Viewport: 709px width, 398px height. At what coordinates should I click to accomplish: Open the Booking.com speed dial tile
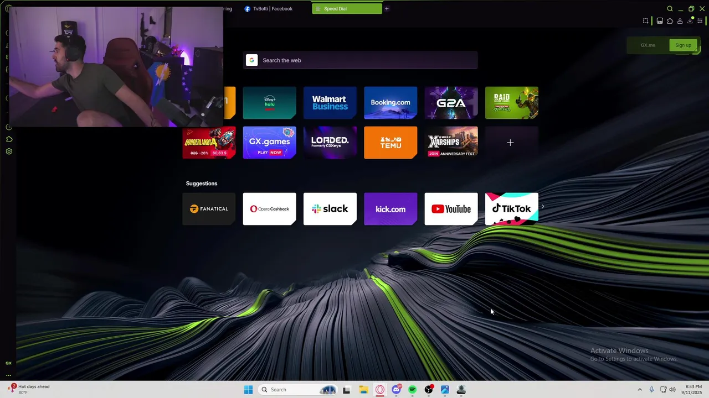coord(391,103)
